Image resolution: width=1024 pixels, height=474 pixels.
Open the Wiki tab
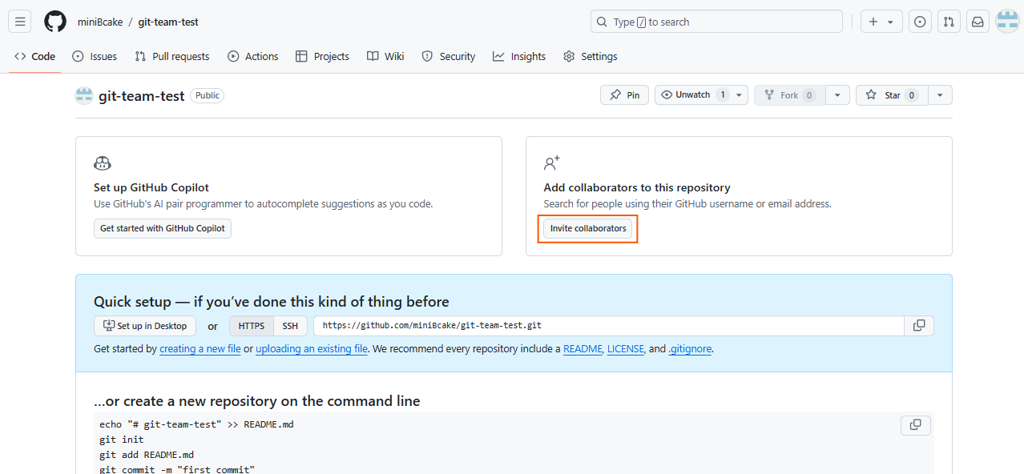point(385,56)
